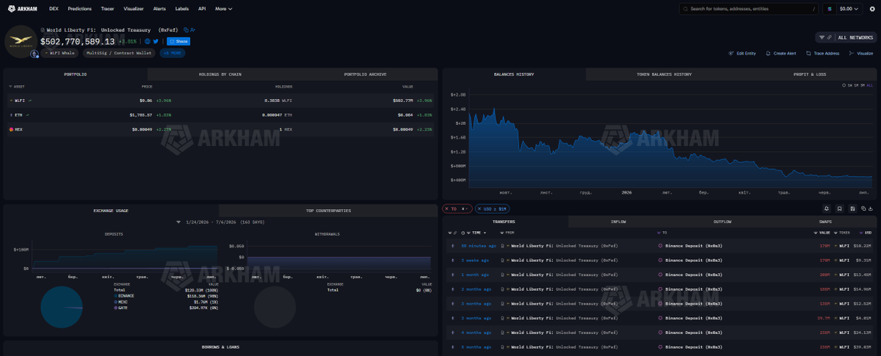Open the Top Counterparties tab
The image size is (881, 356).
coord(328,211)
